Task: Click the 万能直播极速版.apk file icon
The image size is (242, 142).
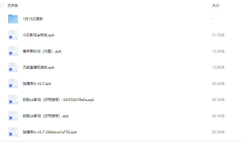Action: click(x=13, y=67)
